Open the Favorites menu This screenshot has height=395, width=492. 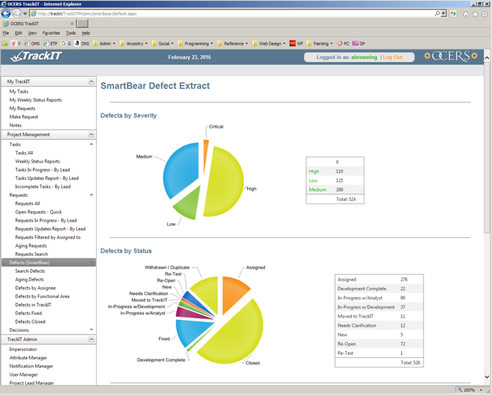tap(51, 33)
